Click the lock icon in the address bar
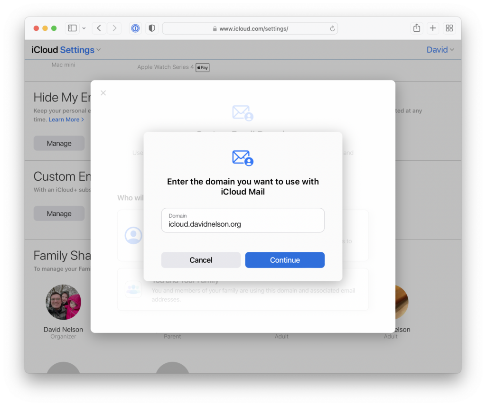The image size is (486, 406). coord(215,28)
